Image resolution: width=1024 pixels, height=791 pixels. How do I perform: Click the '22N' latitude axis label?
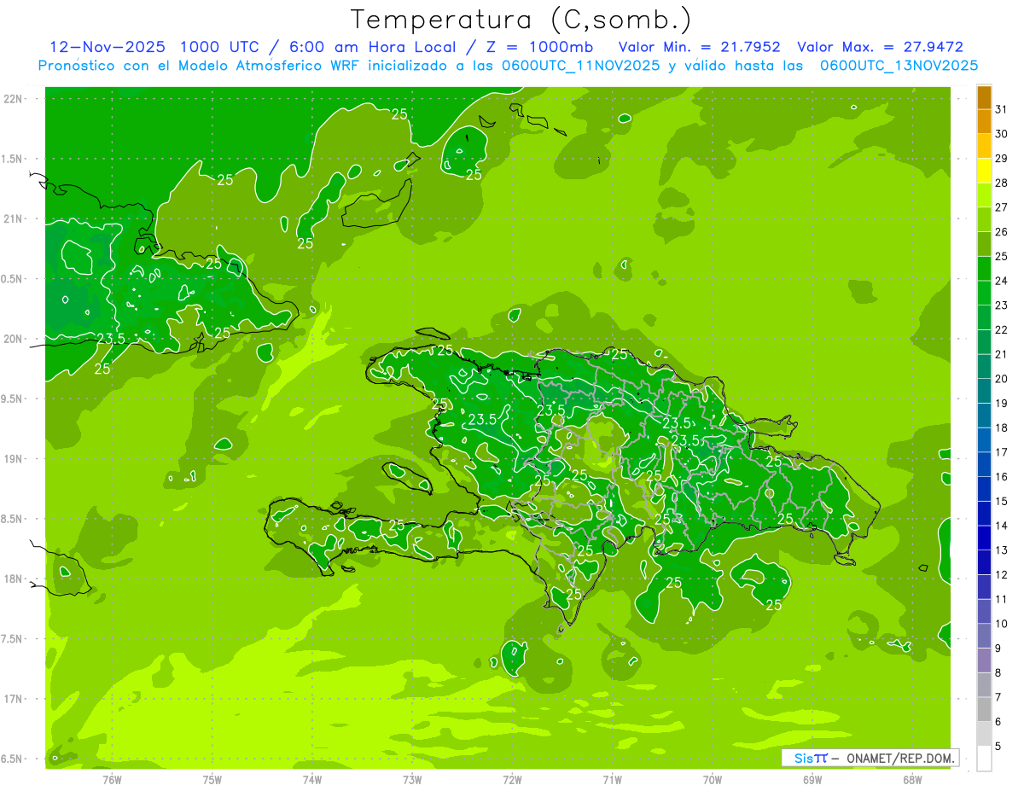click(x=13, y=99)
